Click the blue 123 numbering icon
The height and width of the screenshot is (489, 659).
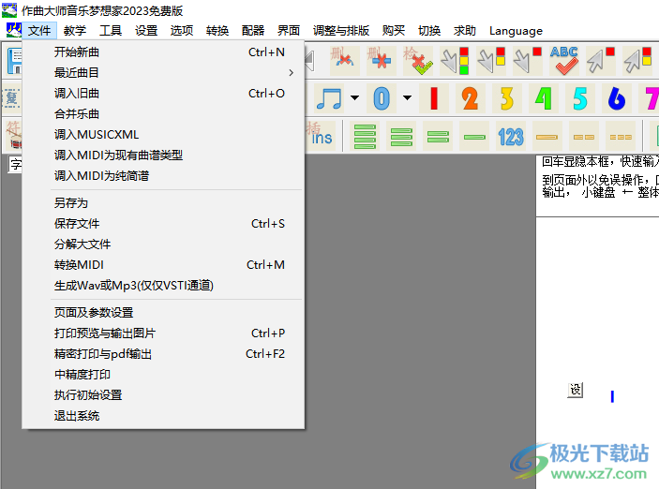(511, 136)
